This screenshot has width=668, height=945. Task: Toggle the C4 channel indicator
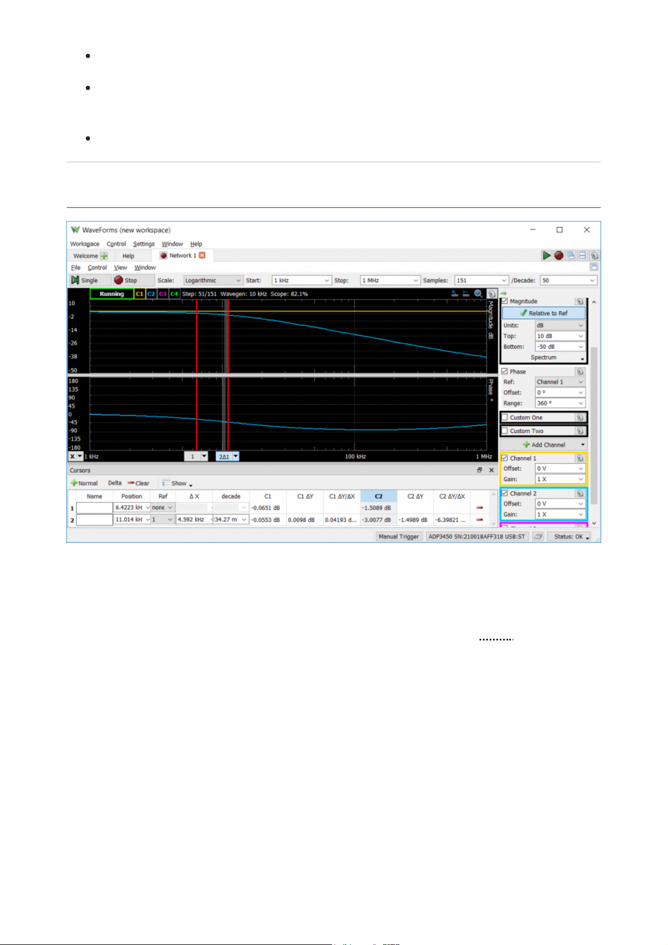(174, 294)
